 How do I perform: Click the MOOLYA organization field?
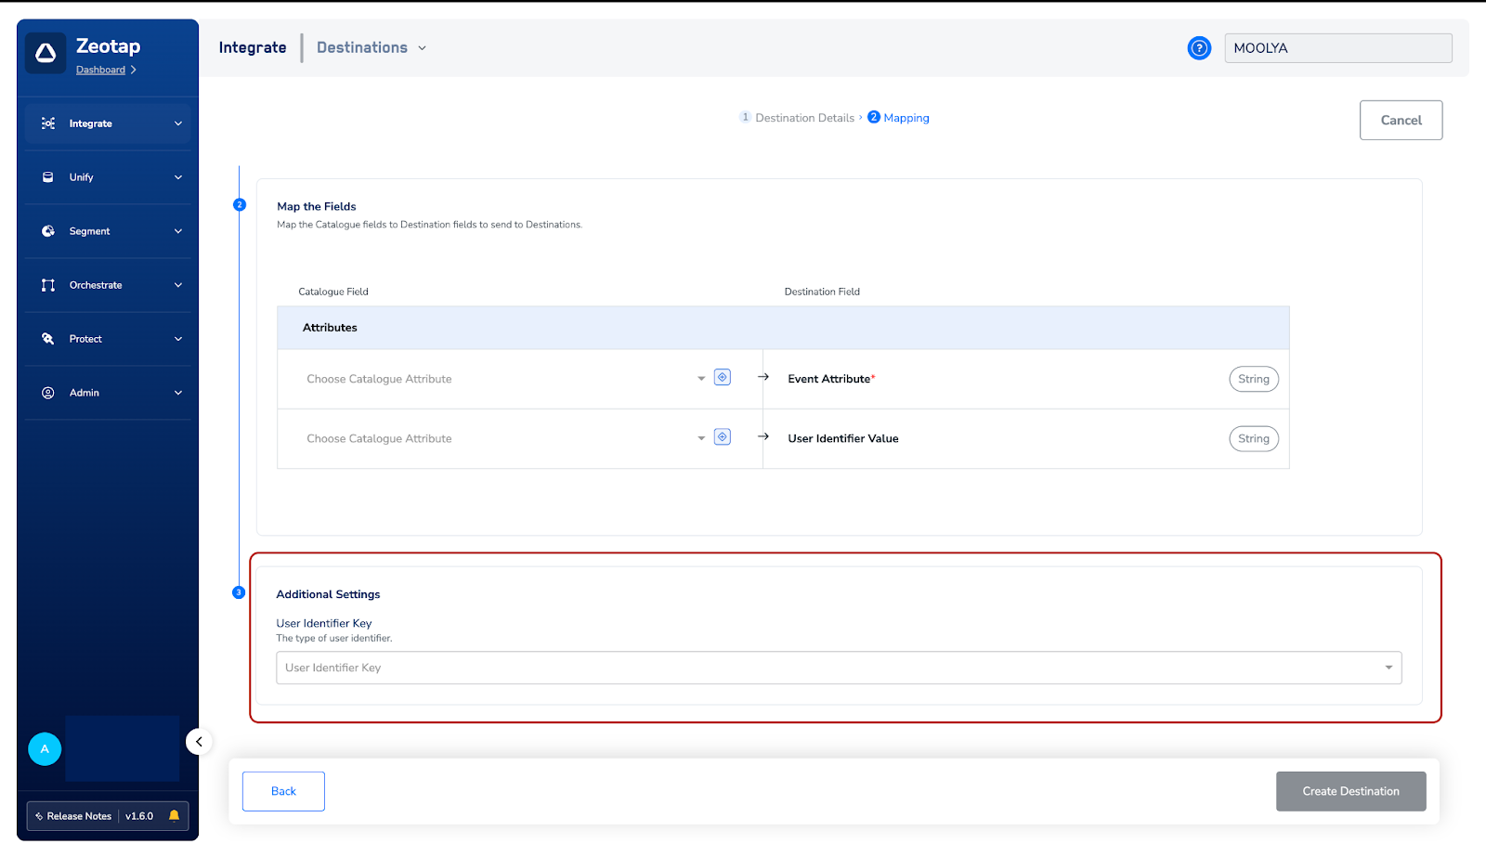pos(1338,48)
